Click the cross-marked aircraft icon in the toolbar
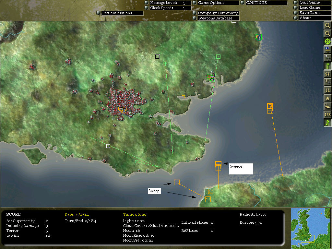Image resolution: width=332 pixels, height=249 pixels. [x=327, y=58]
